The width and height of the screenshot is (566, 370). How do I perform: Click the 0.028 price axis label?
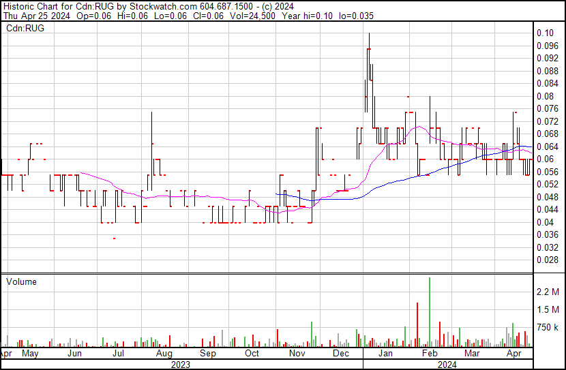coord(547,260)
